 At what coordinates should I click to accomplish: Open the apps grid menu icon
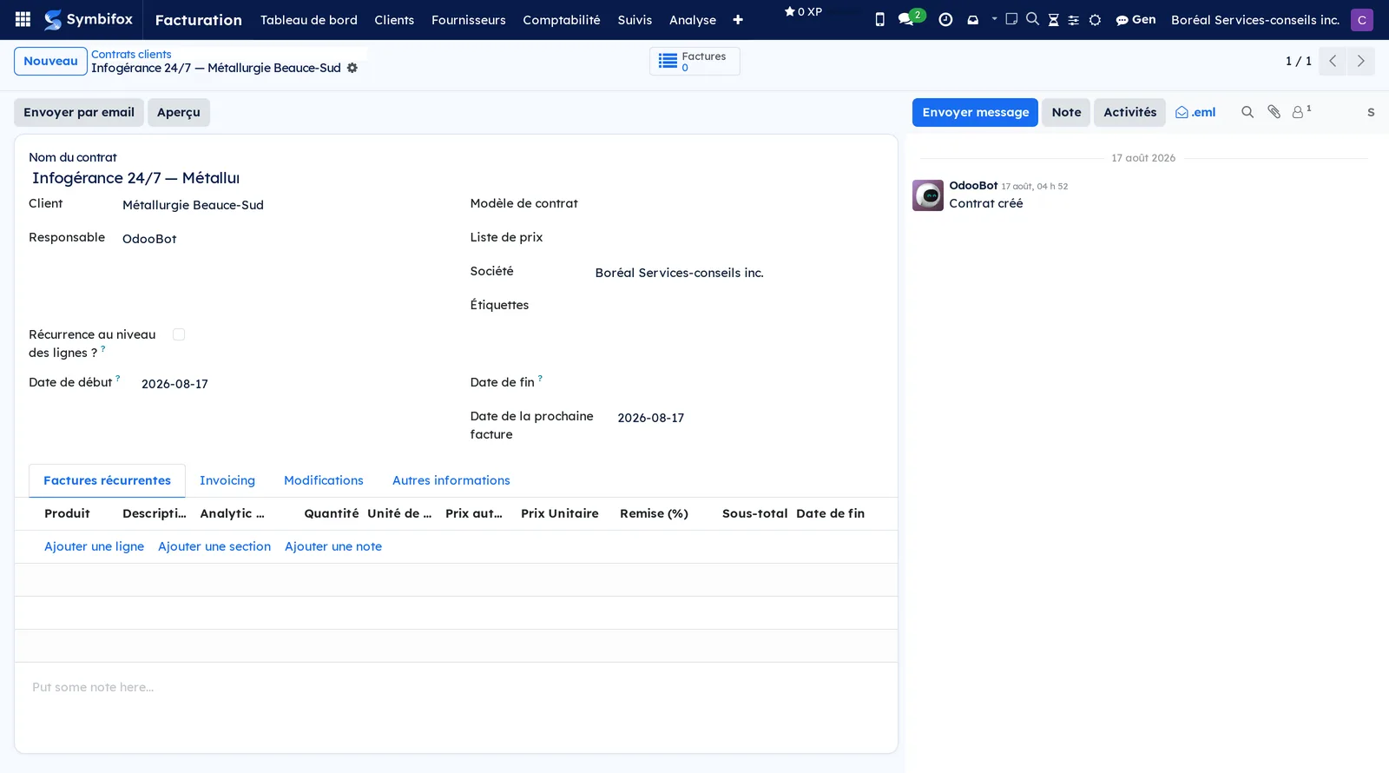23,19
